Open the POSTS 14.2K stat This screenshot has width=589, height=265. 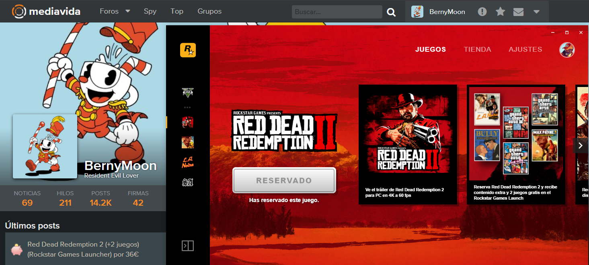point(101,198)
